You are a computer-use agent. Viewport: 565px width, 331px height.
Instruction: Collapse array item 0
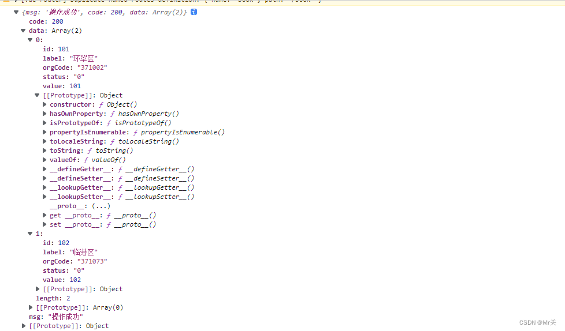point(30,40)
